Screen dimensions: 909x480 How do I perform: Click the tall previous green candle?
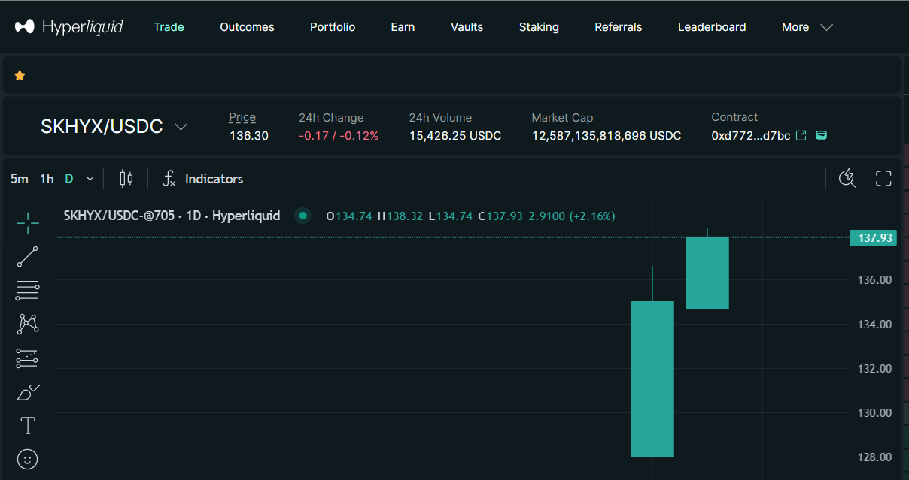652,379
